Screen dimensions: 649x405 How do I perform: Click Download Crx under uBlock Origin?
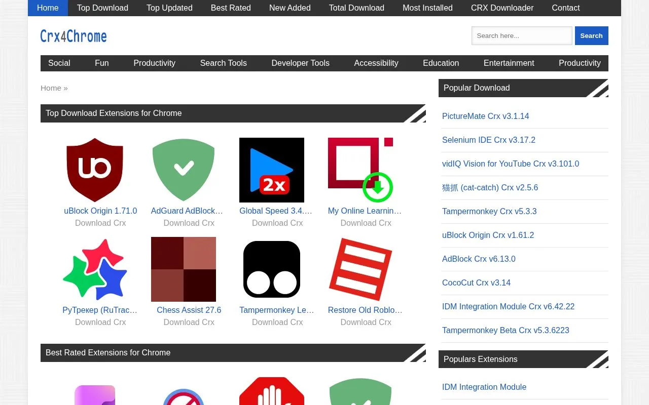pos(100,223)
